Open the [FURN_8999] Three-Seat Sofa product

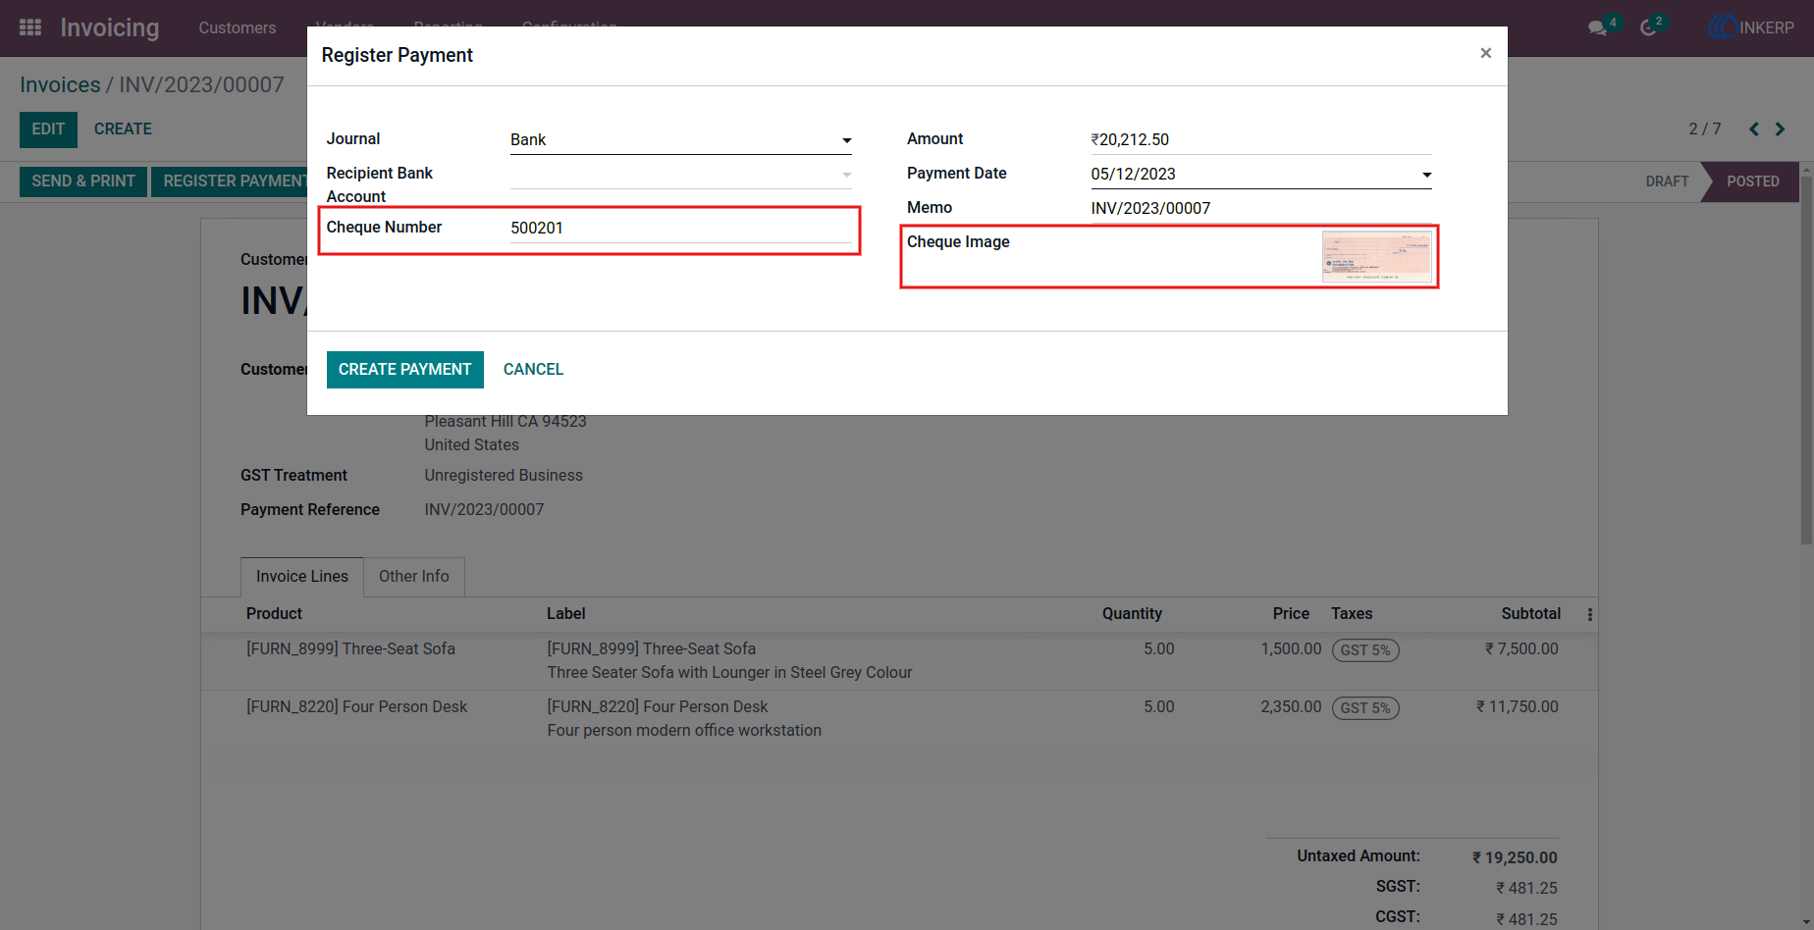click(x=350, y=648)
